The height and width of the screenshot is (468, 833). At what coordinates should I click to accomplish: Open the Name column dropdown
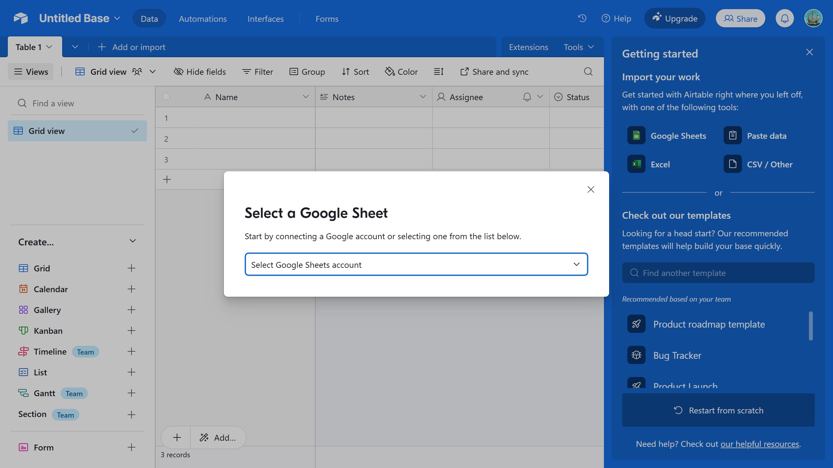(x=306, y=97)
